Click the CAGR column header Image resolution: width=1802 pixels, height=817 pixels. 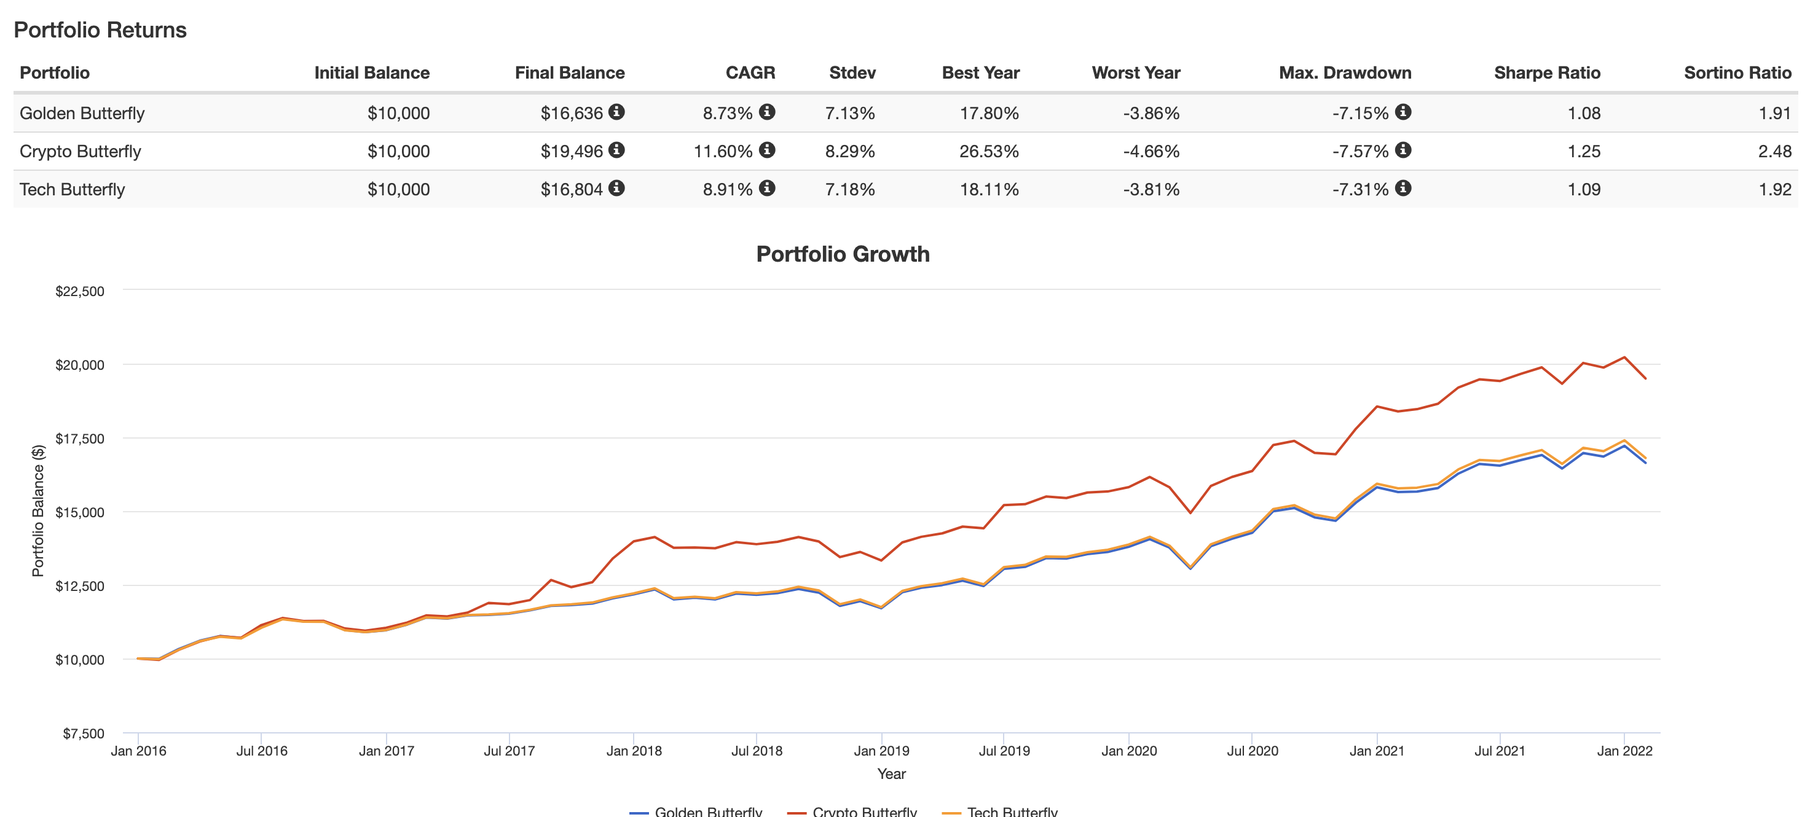[x=750, y=72]
